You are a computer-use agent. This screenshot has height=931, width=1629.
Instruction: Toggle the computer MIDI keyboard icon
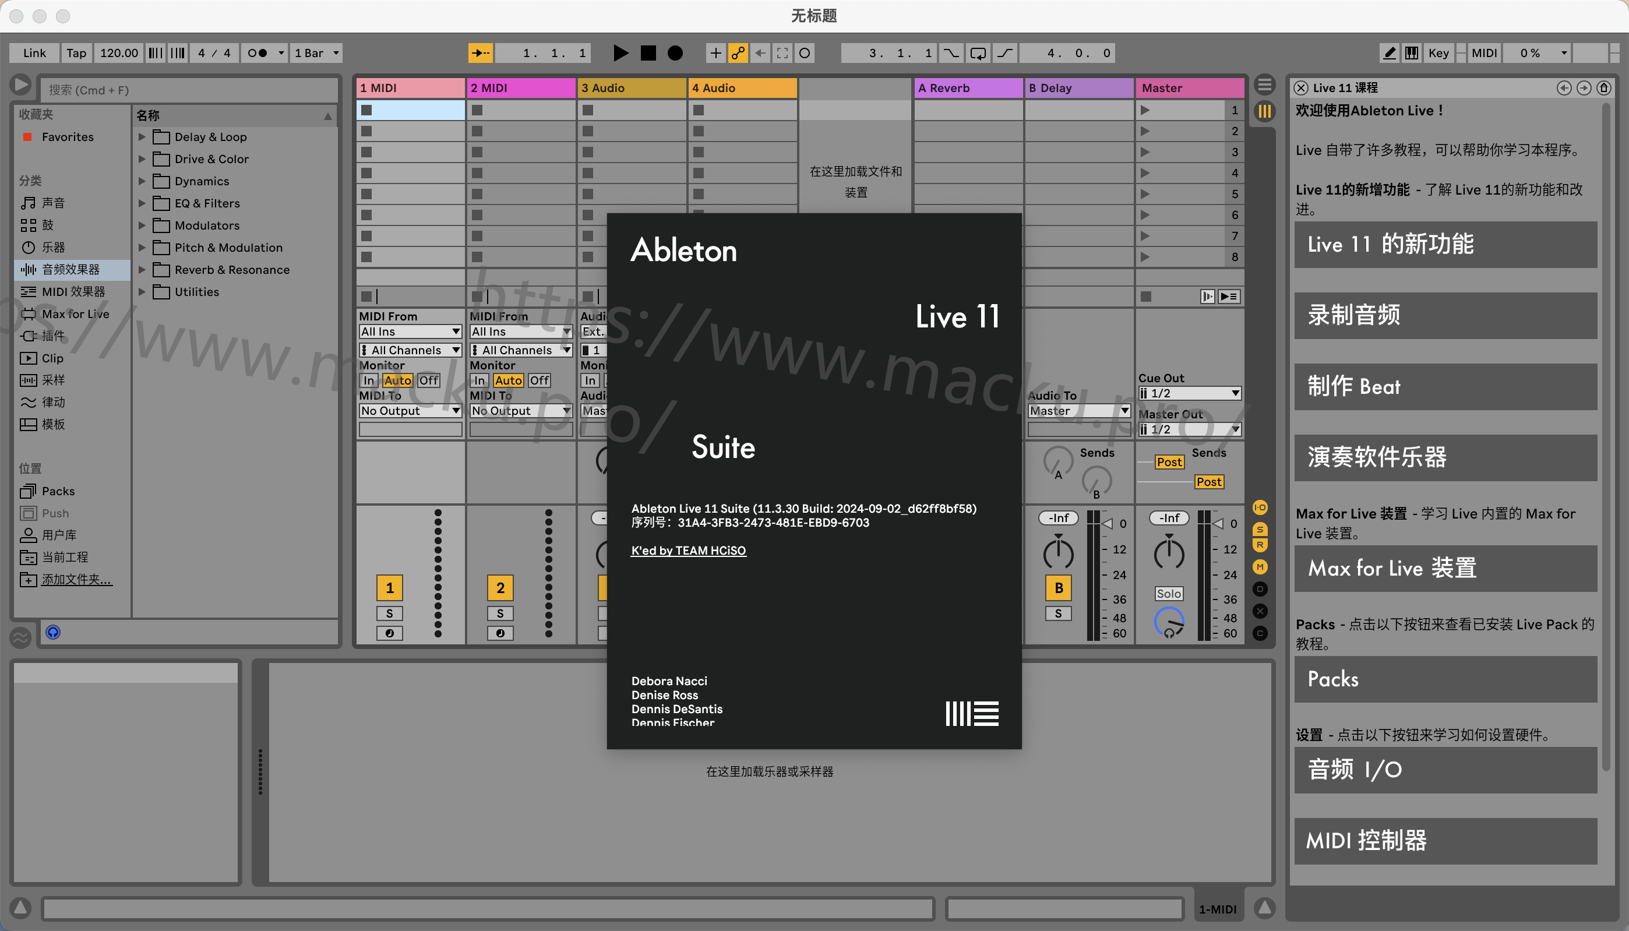1412,53
